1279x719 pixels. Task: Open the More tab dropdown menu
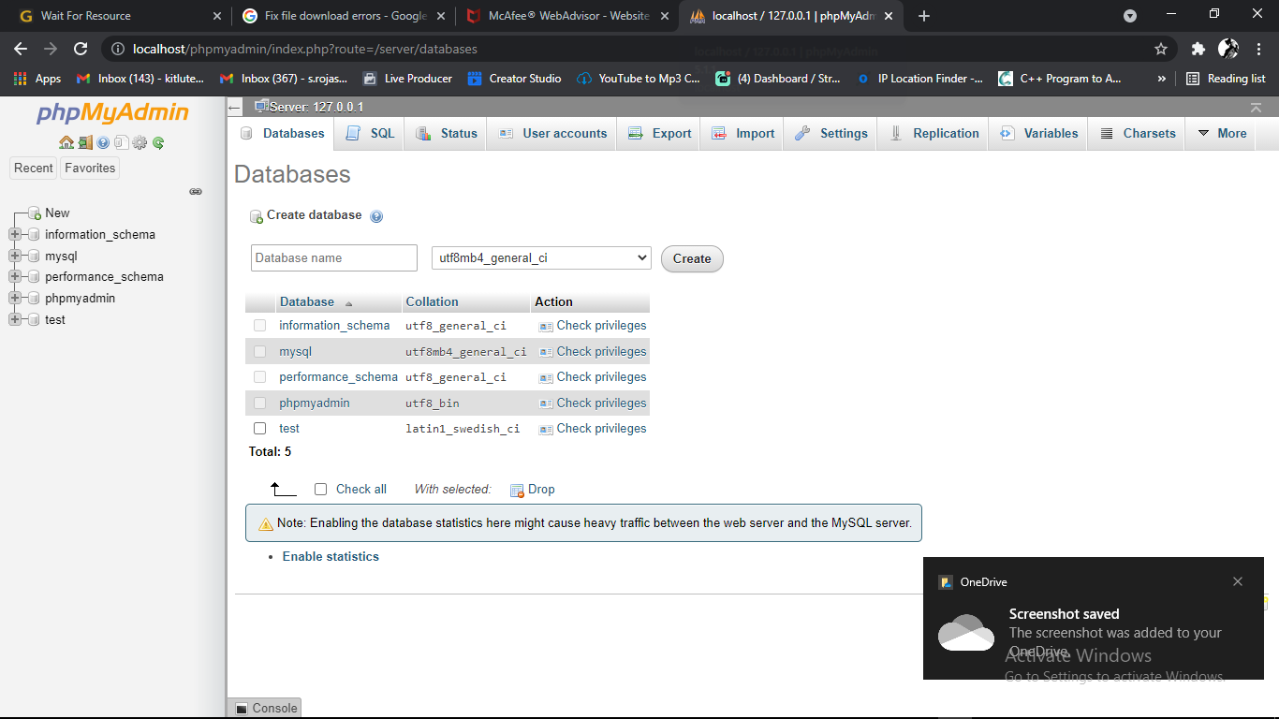tap(1222, 134)
